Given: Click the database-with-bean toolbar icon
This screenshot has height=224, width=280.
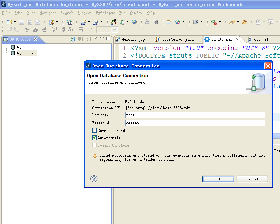Looking at the screenshot, I should (x=51, y=22).
